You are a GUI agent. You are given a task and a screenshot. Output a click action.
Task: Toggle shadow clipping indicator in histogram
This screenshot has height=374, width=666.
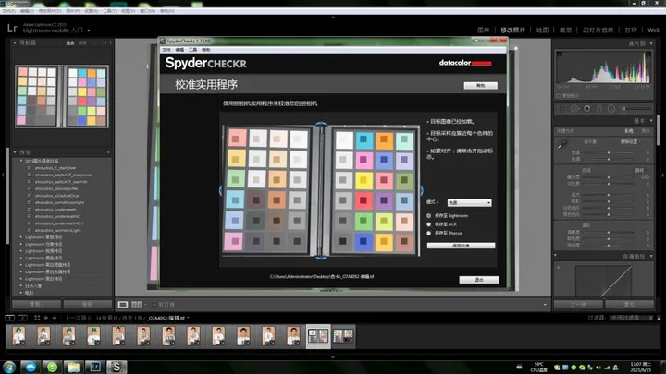(560, 54)
